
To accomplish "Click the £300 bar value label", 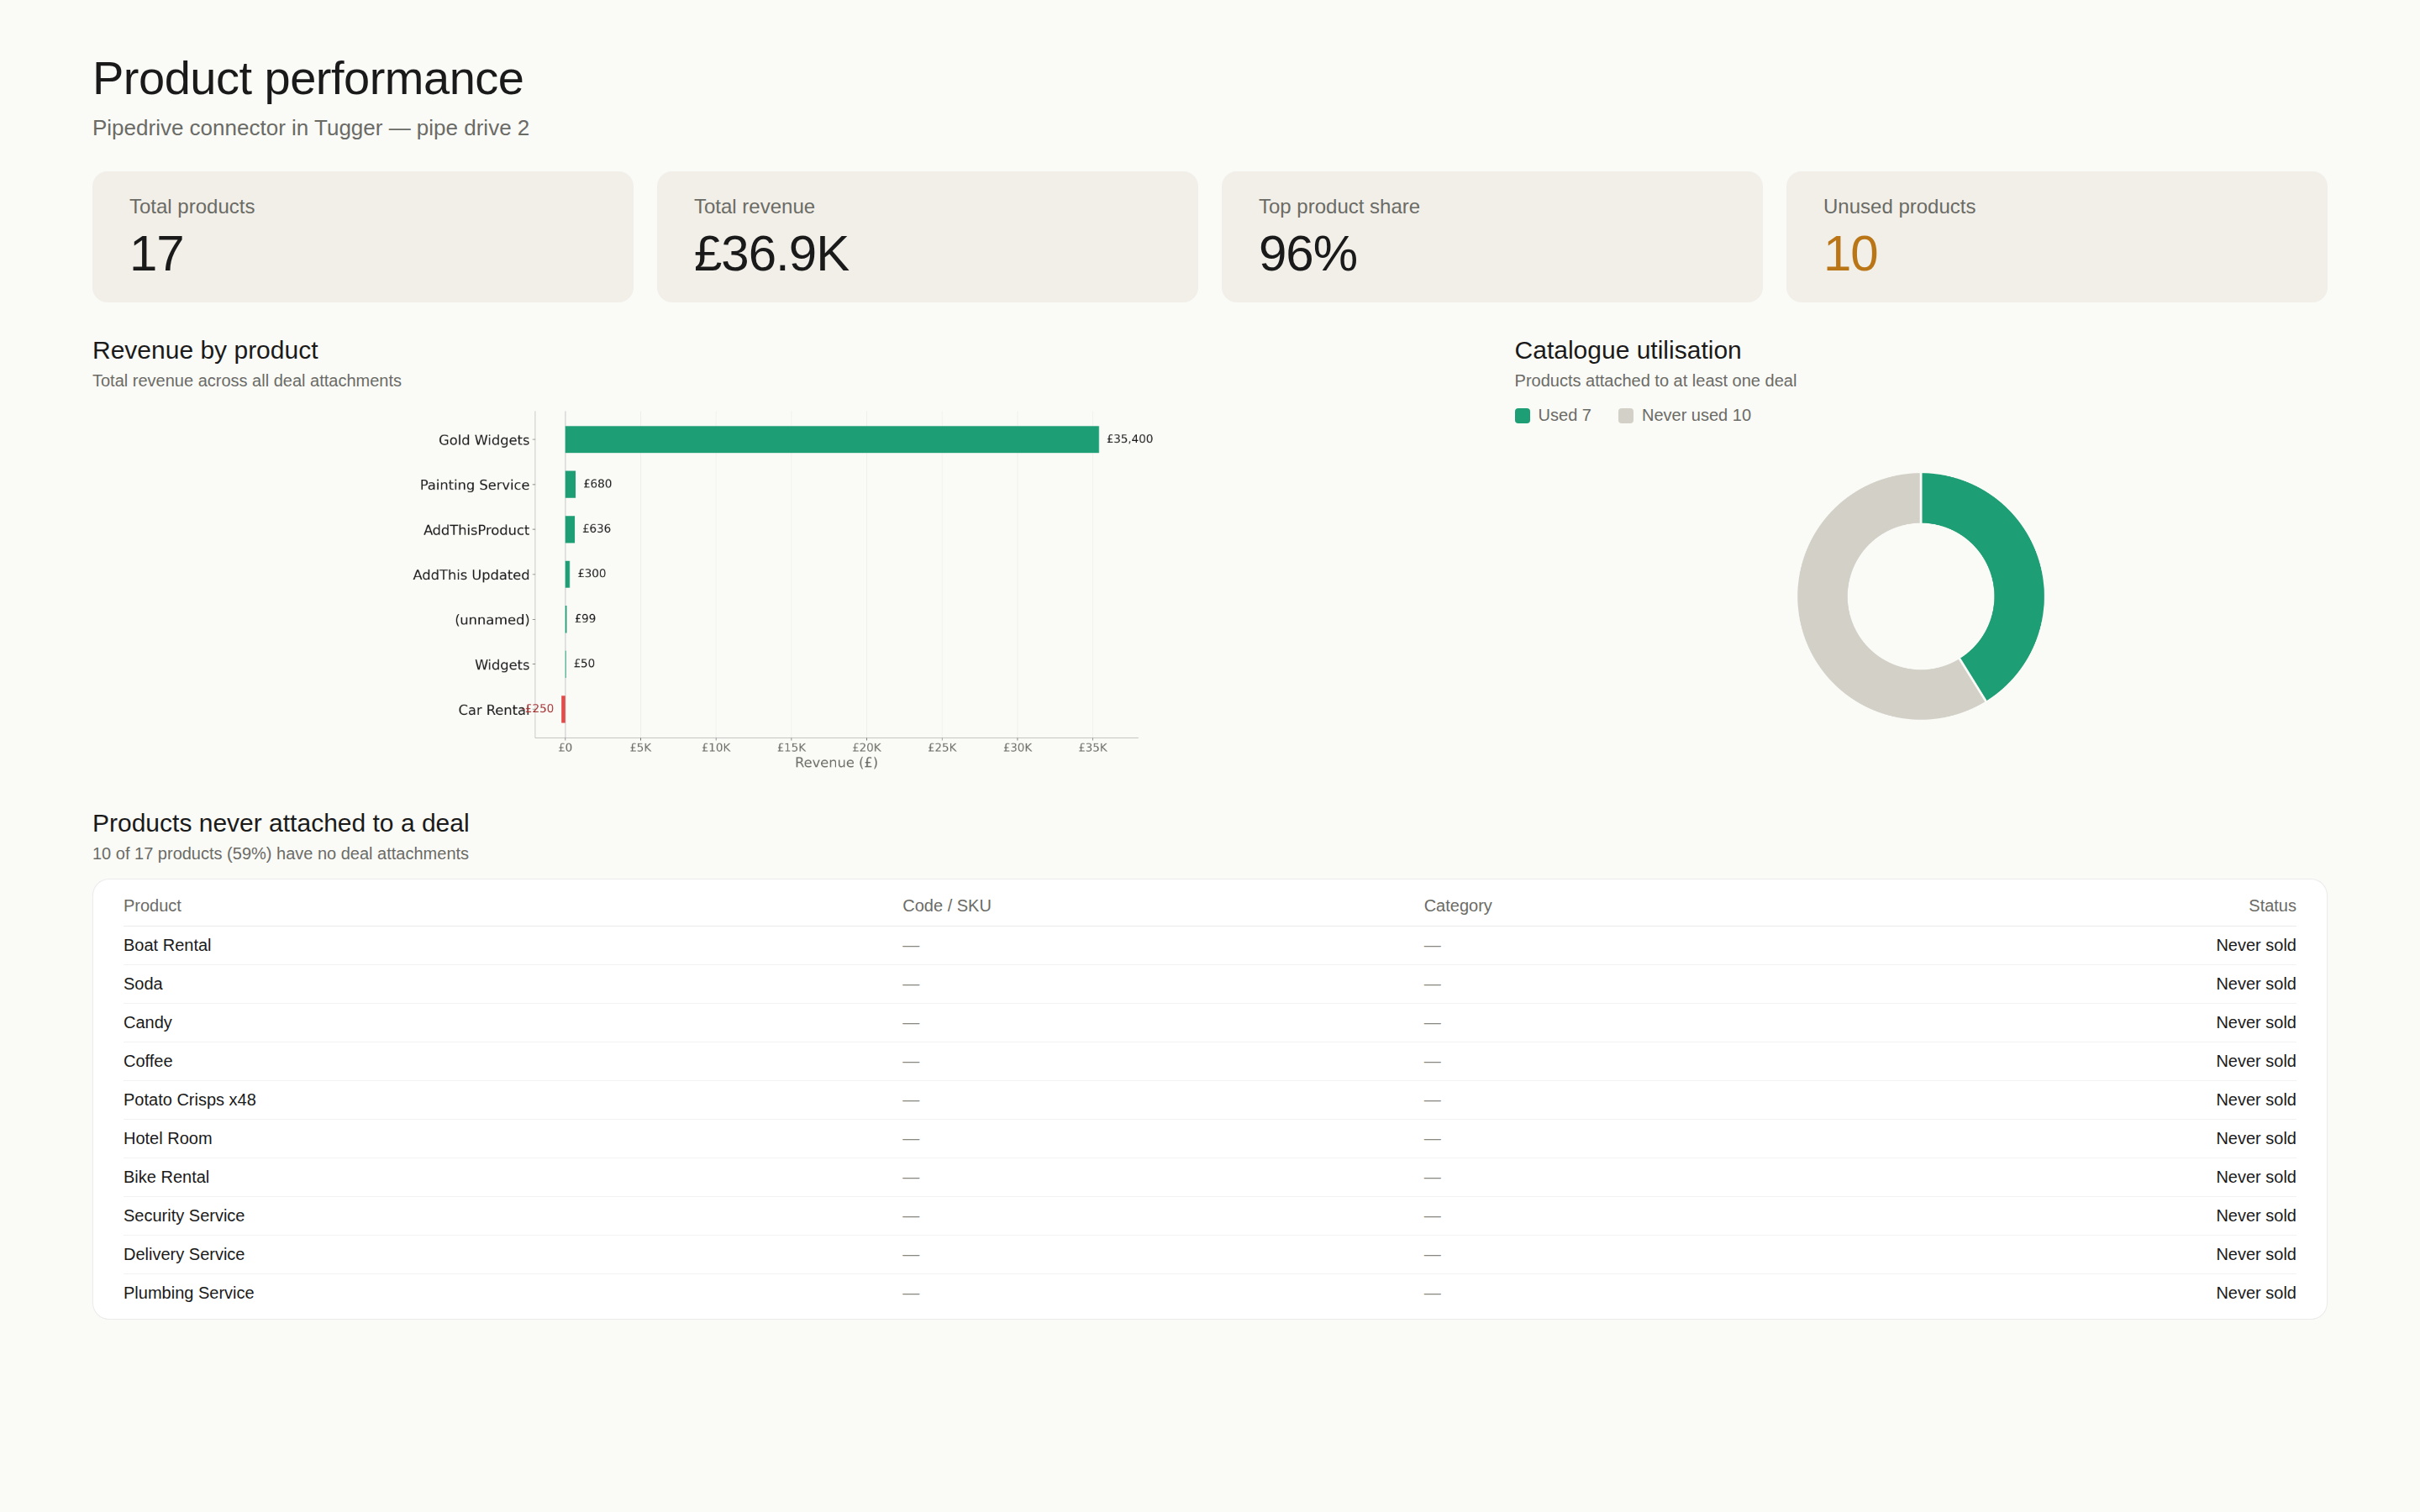I will (591, 574).
